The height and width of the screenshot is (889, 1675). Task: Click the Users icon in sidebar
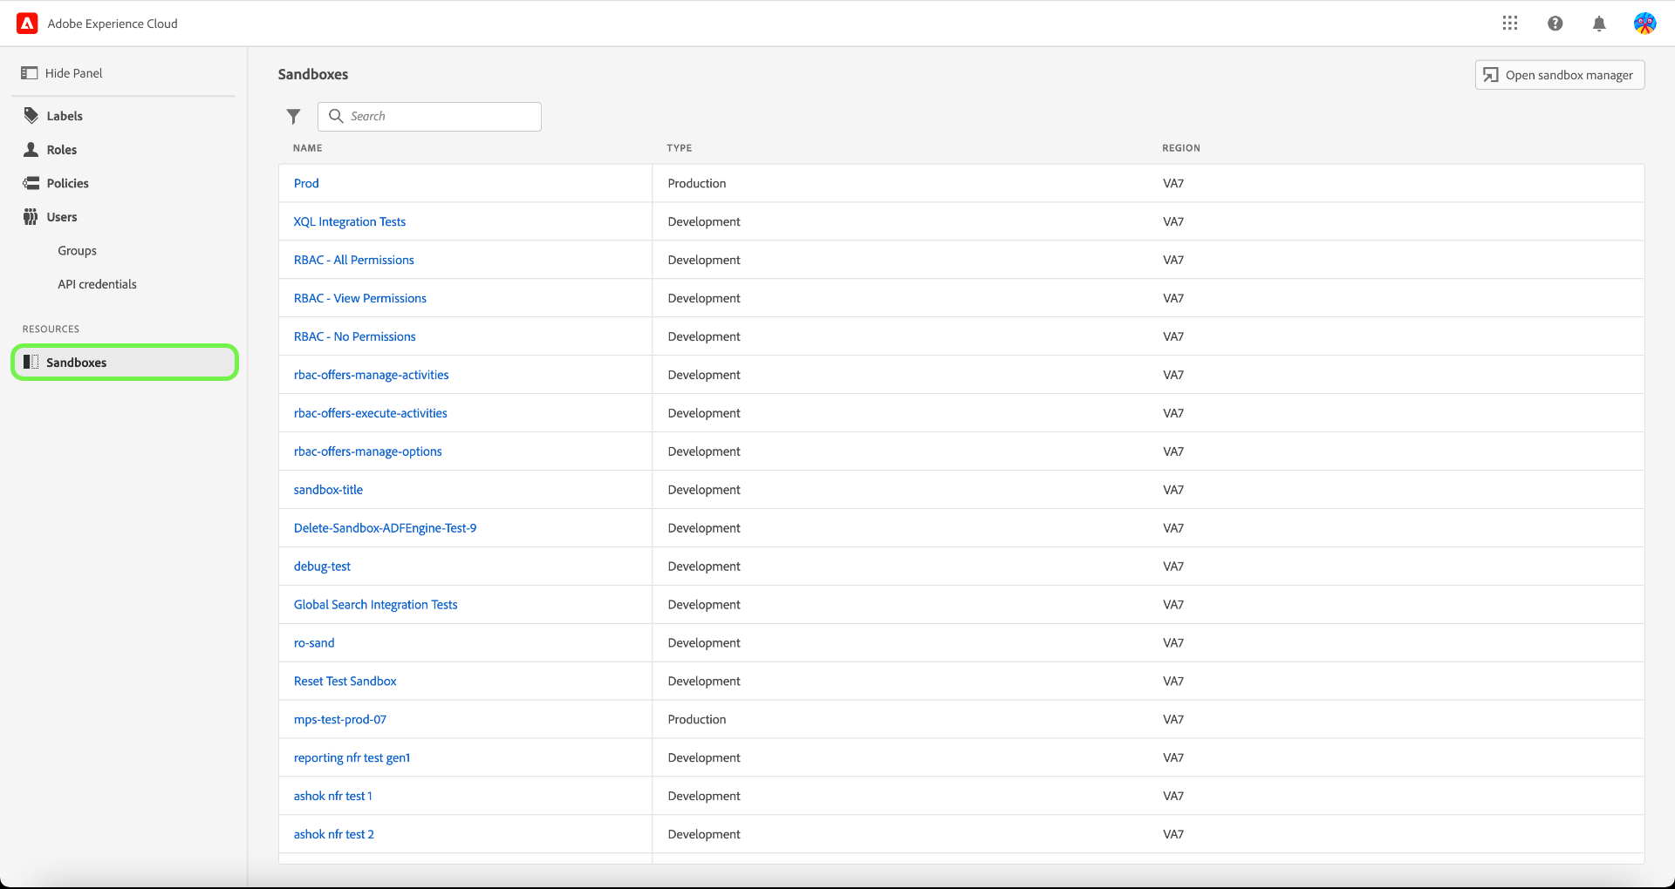point(31,216)
